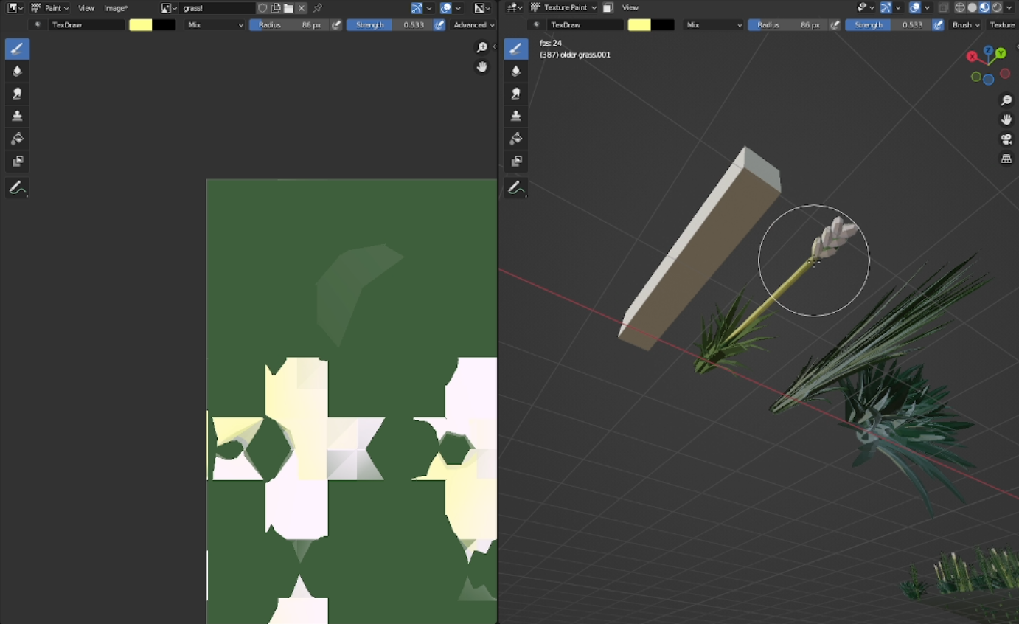Select Draw brush tool in image editor
This screenshot has width=1019, height=624.
[x=17, y=49]
